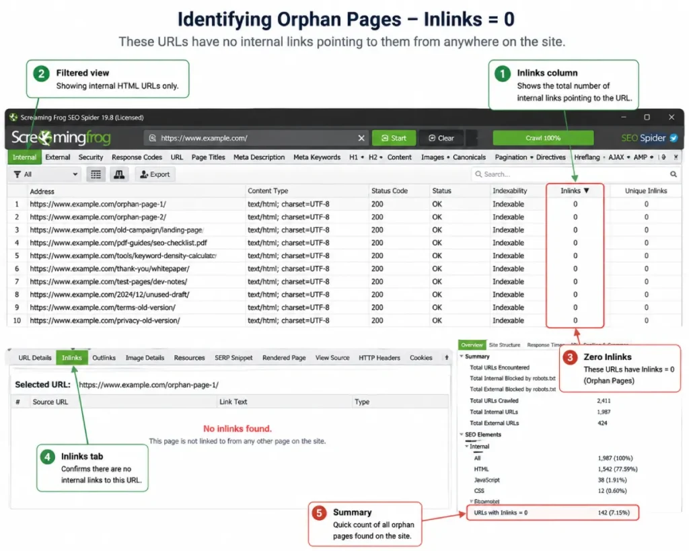Open the External tab
The width and height of the screenshot is (689, 551).
click(x=58, y=157)
